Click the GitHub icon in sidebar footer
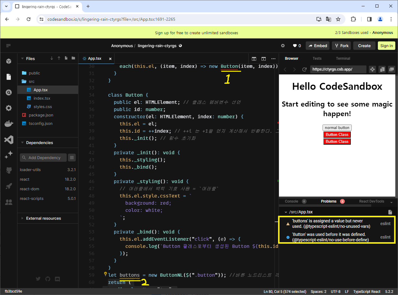The width and height of the screenshot is (398, 295). pos(48,279)
